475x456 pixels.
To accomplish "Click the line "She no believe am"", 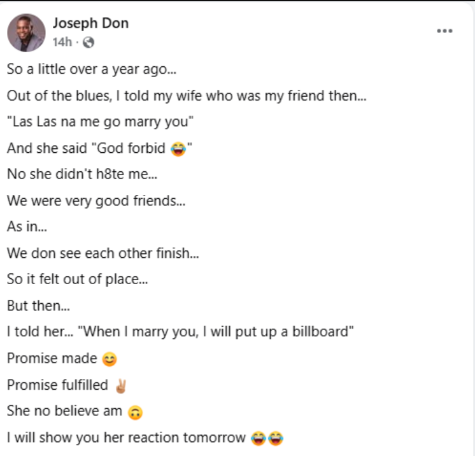I will (64, 411).
